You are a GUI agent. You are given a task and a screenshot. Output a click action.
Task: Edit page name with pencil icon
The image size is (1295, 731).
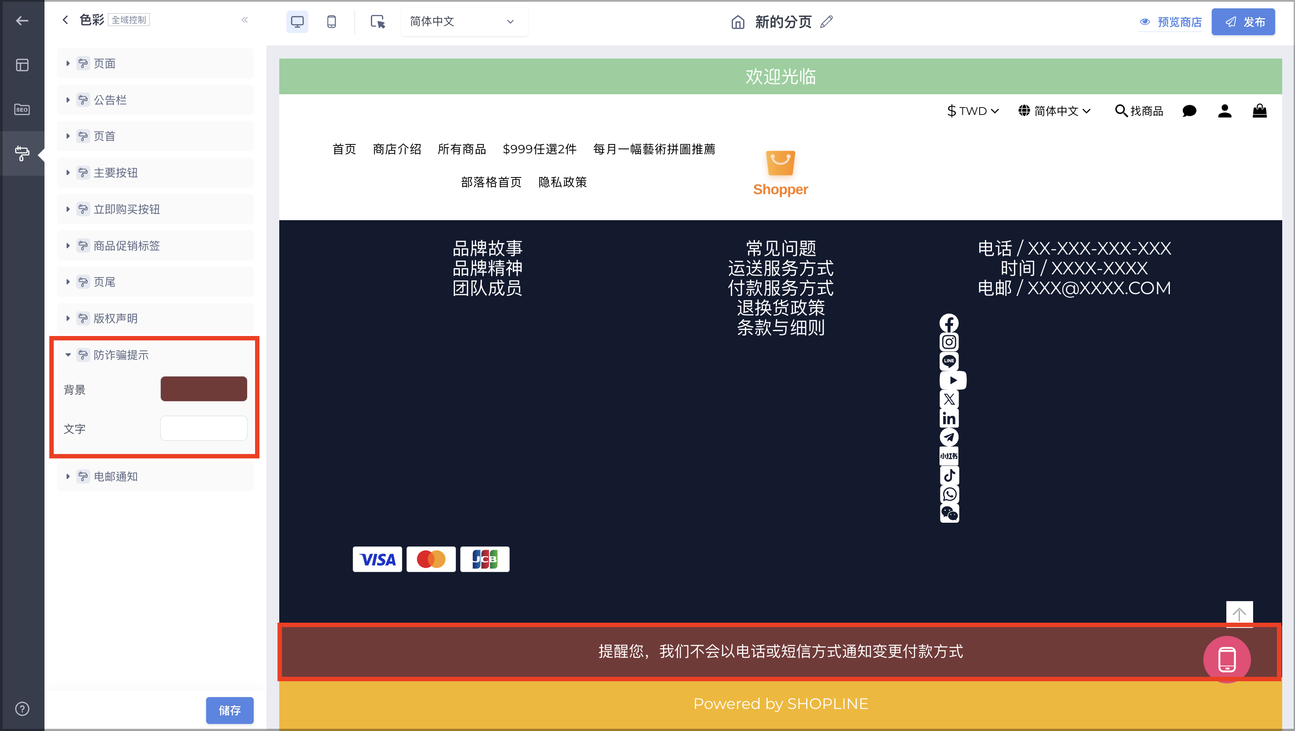point(826,22)
